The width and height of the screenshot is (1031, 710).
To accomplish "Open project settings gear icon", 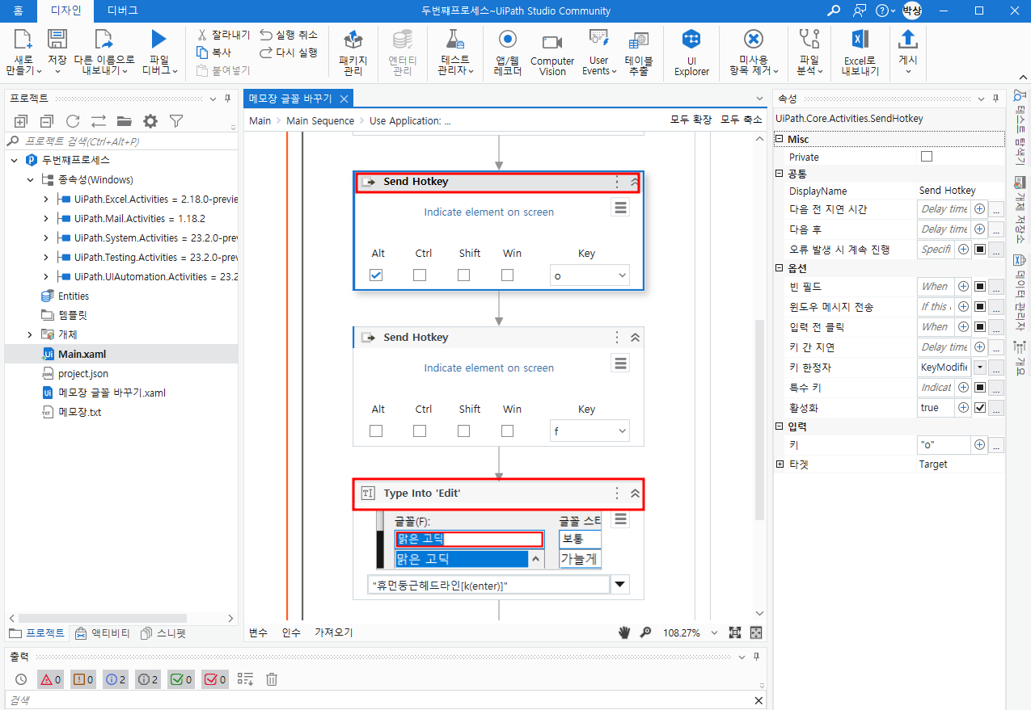I will point(150,121).
